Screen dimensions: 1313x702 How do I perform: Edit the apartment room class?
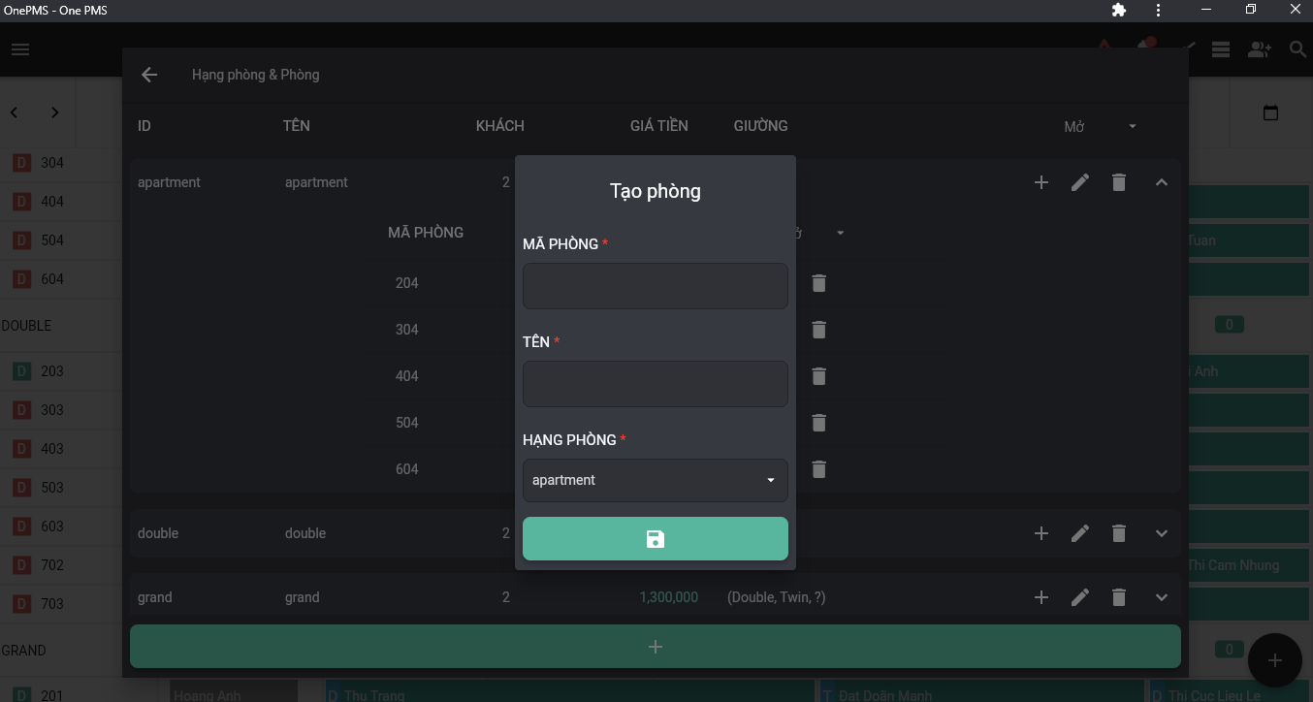click(x=1080, y=182)
